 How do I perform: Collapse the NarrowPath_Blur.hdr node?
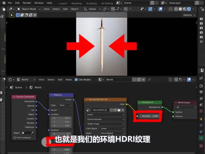point(87,100)
